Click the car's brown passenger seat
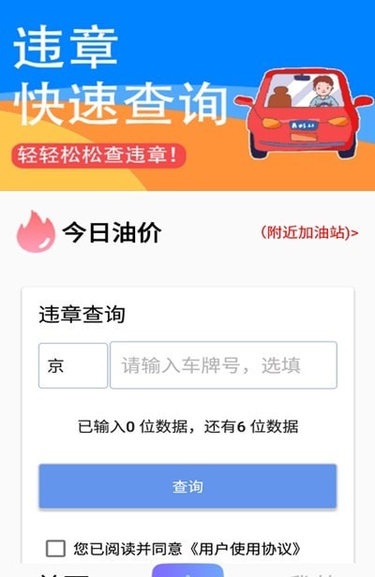 click(280, 96)
